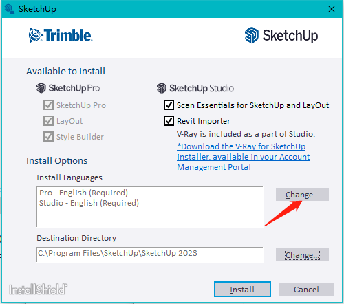
Task: Click the SketchUp Studio heading icon
Action: (162, 88)
